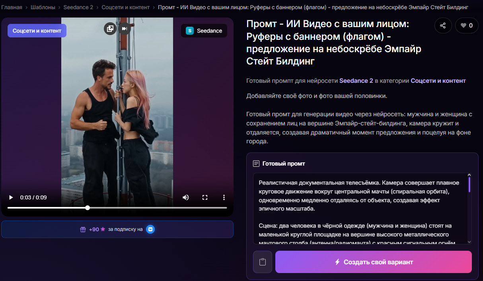Click the VK subscription icon in banner
The height and width of the screenshot is (281, 483).
coord(150,229)
